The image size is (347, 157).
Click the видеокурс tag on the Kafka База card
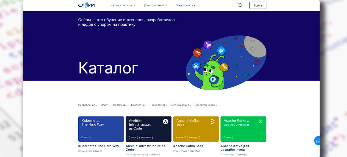point(193,138)
